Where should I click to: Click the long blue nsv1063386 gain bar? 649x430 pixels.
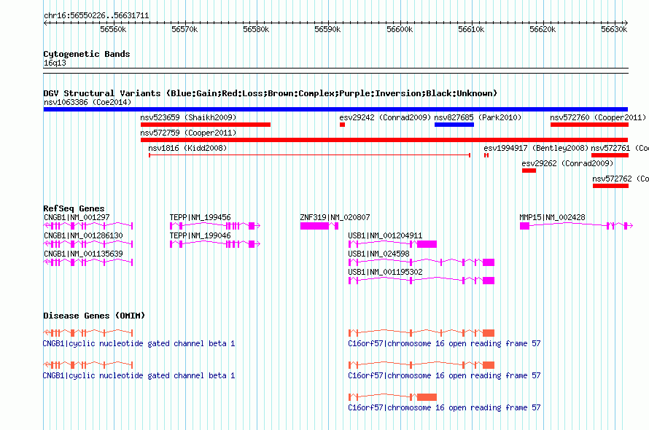click(335, 109)
